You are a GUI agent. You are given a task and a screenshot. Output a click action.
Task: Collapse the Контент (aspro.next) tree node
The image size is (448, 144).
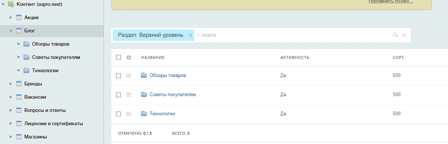coord(3,4)
